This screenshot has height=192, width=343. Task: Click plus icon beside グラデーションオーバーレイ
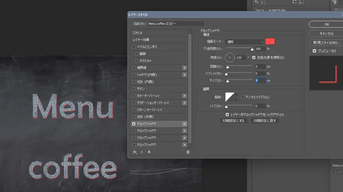coord(185,103)
